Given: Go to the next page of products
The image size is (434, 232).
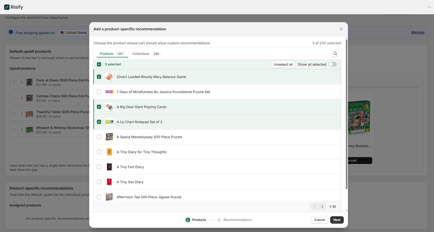Looking at the screenshot, I should coord(322,206).
